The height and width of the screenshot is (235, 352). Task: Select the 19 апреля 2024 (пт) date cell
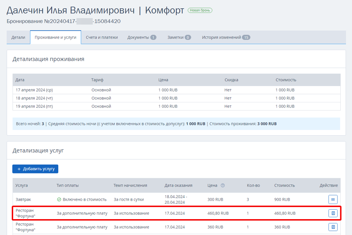tap(34, 106)
